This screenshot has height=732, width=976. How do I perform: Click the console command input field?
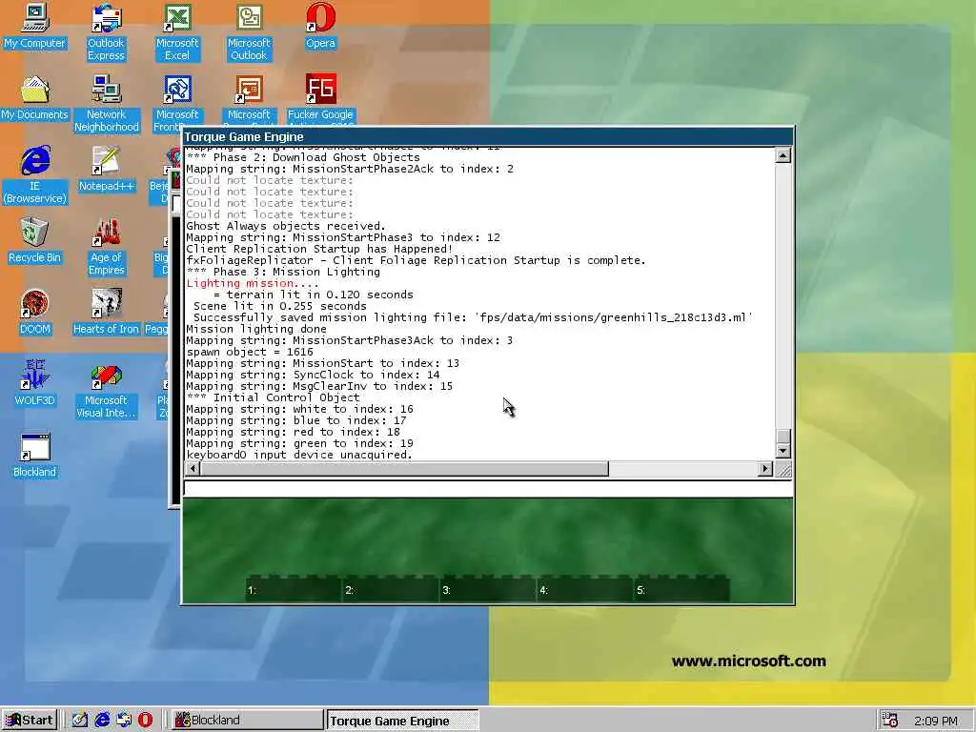[488, 489]
